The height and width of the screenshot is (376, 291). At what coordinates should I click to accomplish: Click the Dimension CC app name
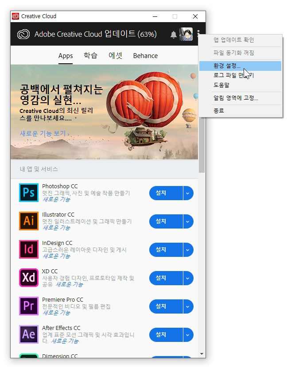(60, 356)
